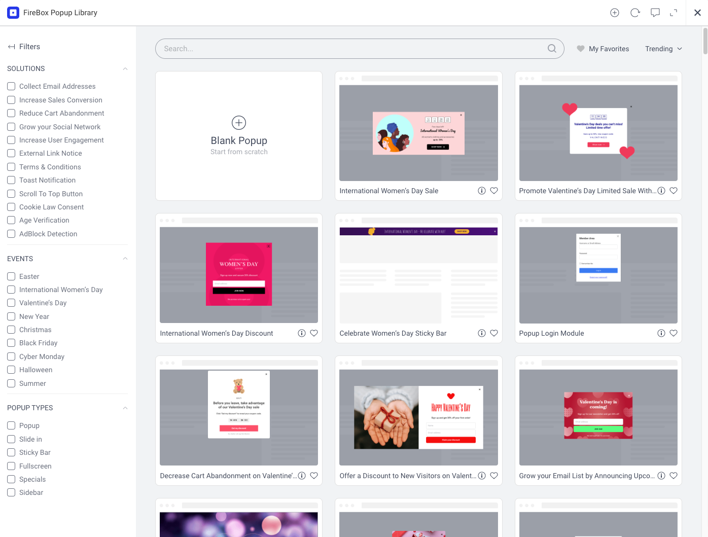Favorite the Popup Login Module template
Viewport: 708px width, 537px height.
click(674, 333)
